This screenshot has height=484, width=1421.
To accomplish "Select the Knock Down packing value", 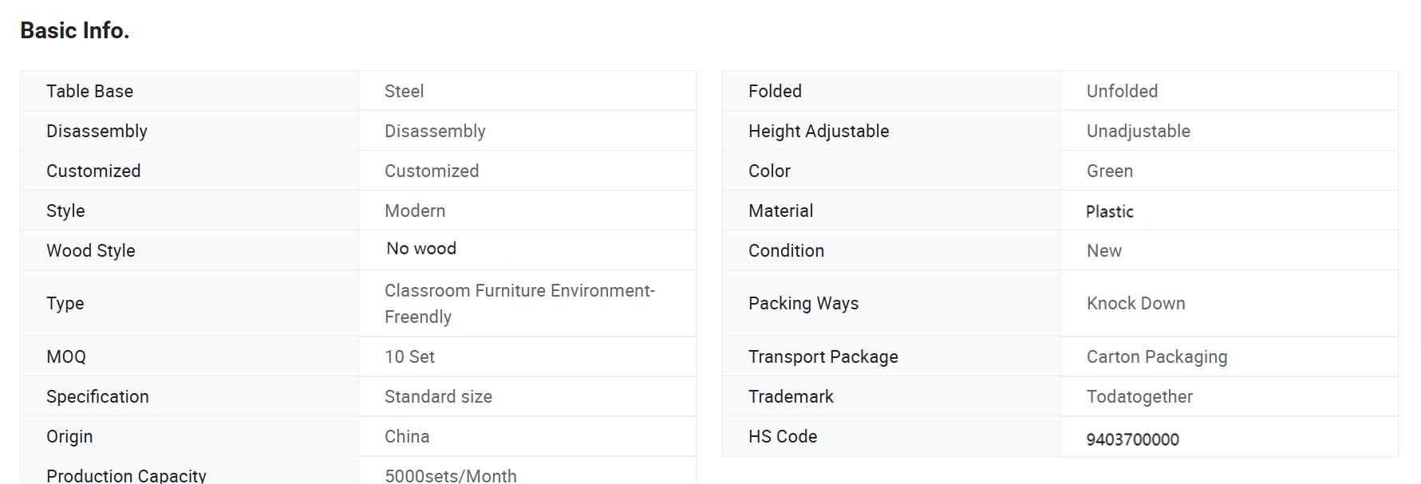I will pyautogui.click(x=1135, y=303).
